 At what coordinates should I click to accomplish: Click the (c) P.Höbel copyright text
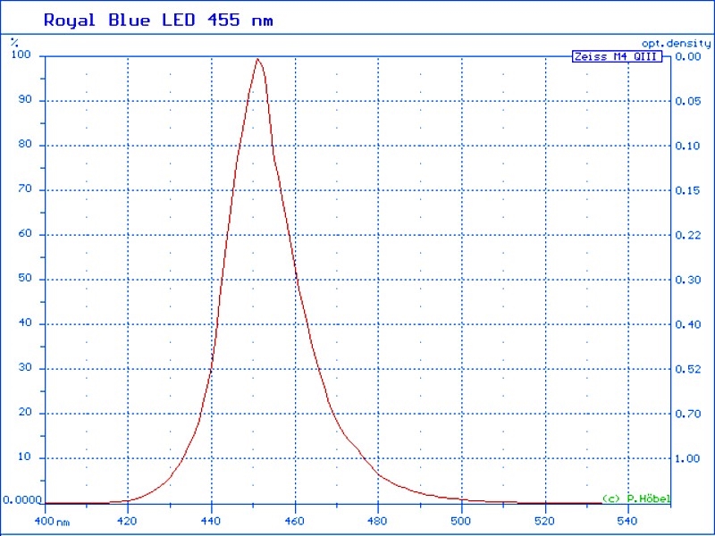coord(635,498)
